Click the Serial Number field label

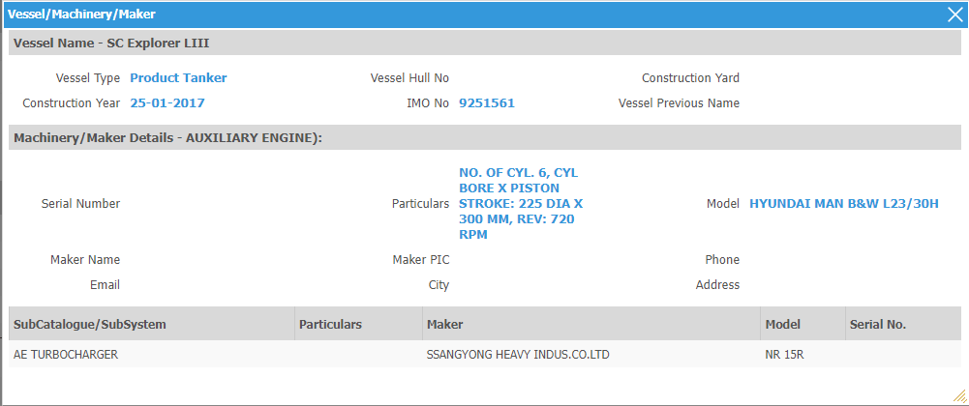tap(80, 204)
